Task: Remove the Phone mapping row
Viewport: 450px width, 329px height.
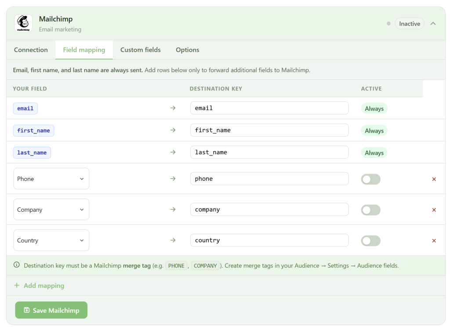Action: [x=434, y=179]
